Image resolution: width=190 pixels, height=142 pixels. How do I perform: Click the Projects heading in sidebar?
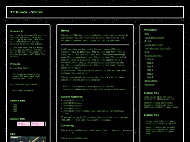click(x=15, y=64)
